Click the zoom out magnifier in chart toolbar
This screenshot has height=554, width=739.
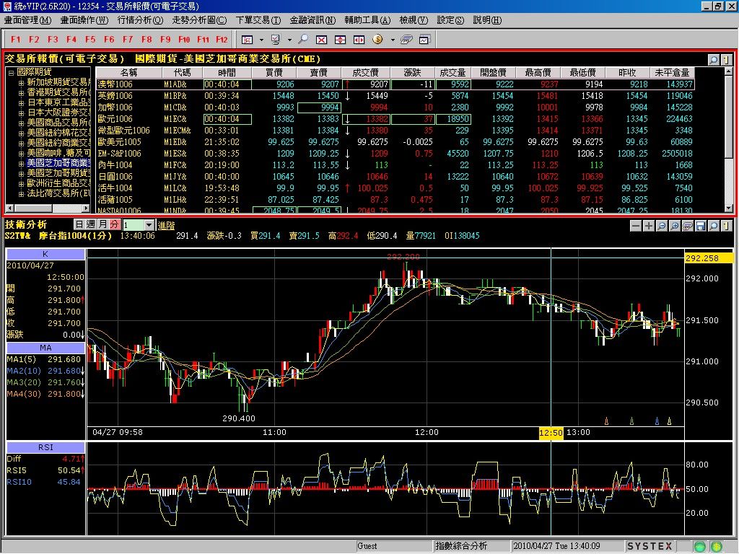[x=662, y=226]
